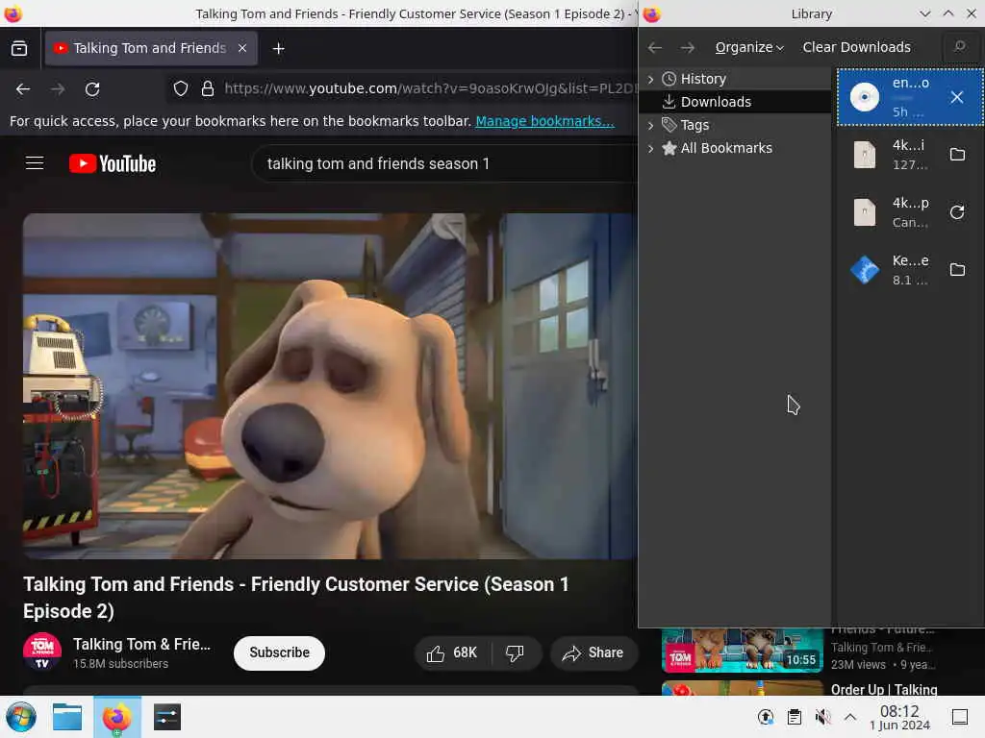Open YouTube hamburger guide menu
The width and height of the screenshot is (985, 738).
click(35, 163)
